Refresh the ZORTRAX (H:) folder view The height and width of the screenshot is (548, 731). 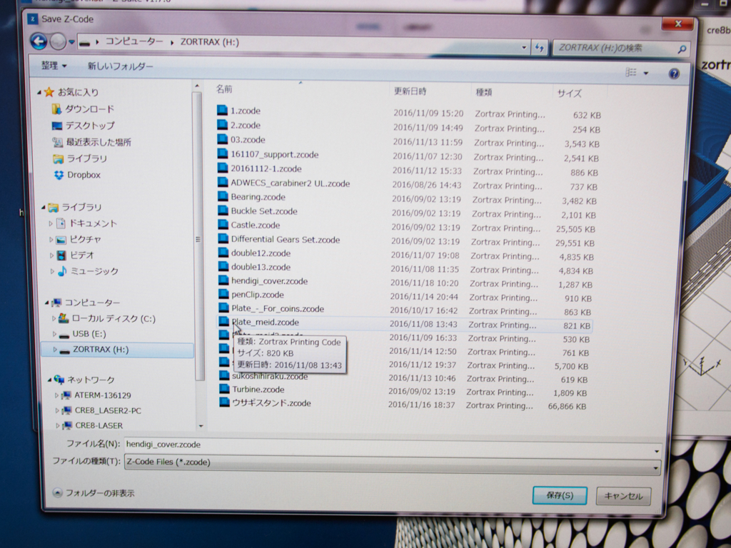click(x=540, y=48)
